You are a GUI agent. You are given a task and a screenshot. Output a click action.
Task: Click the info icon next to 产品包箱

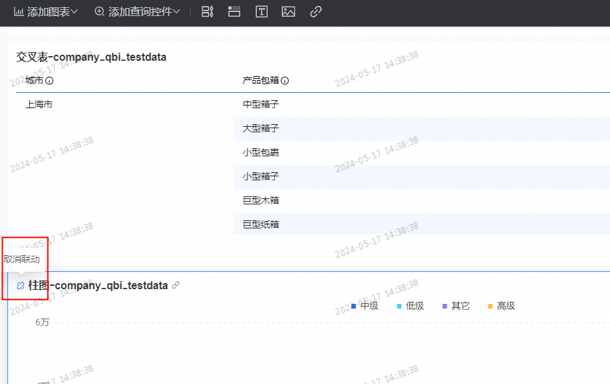285,81
